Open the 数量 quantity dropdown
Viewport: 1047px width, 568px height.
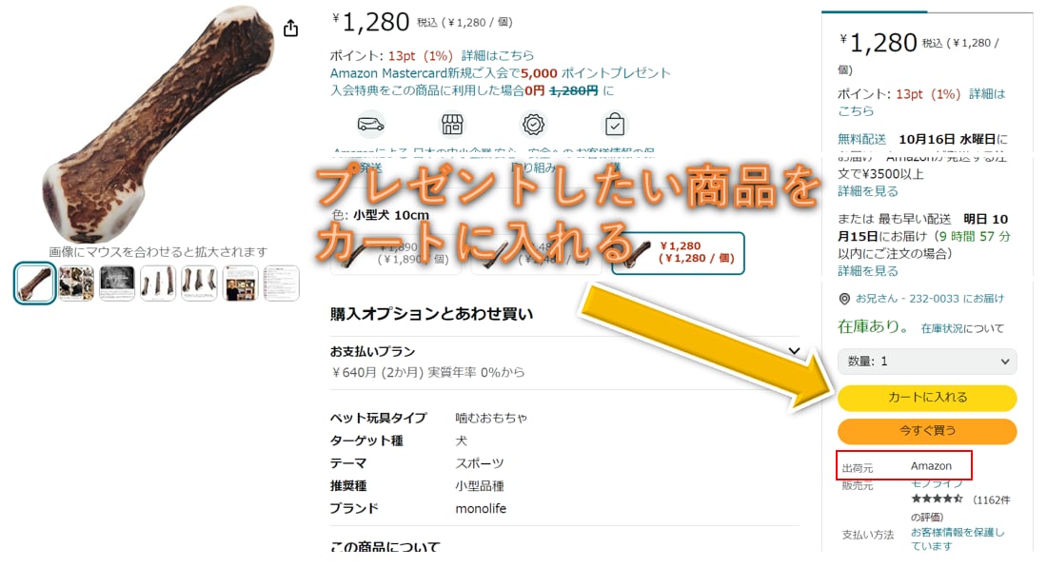coord(927,362)
